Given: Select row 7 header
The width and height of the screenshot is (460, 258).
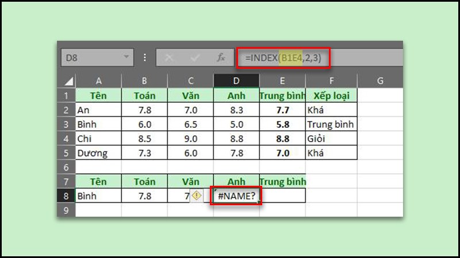Looking at the screenshot, I should [x=66, y=182].
